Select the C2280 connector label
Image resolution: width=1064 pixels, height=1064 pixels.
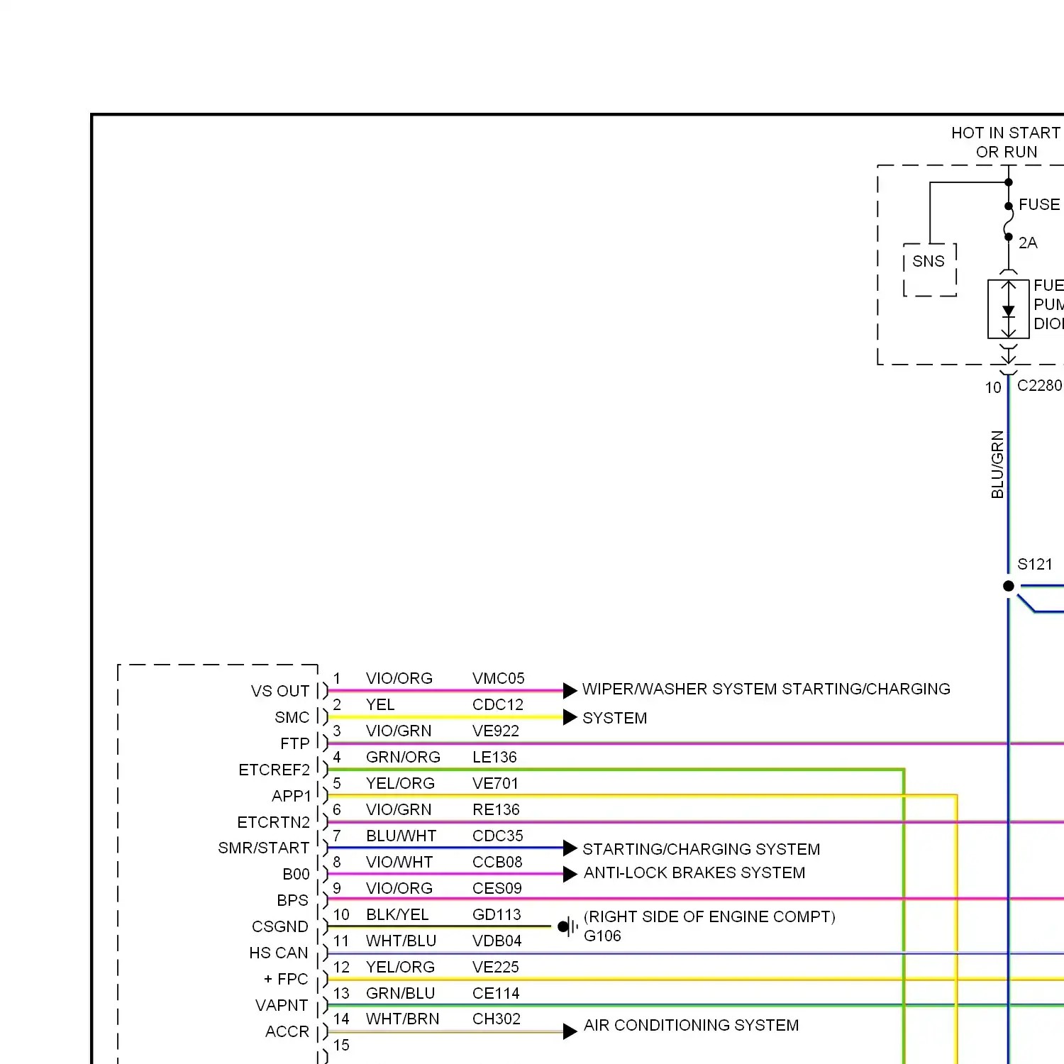click(x=1040, y=385)
